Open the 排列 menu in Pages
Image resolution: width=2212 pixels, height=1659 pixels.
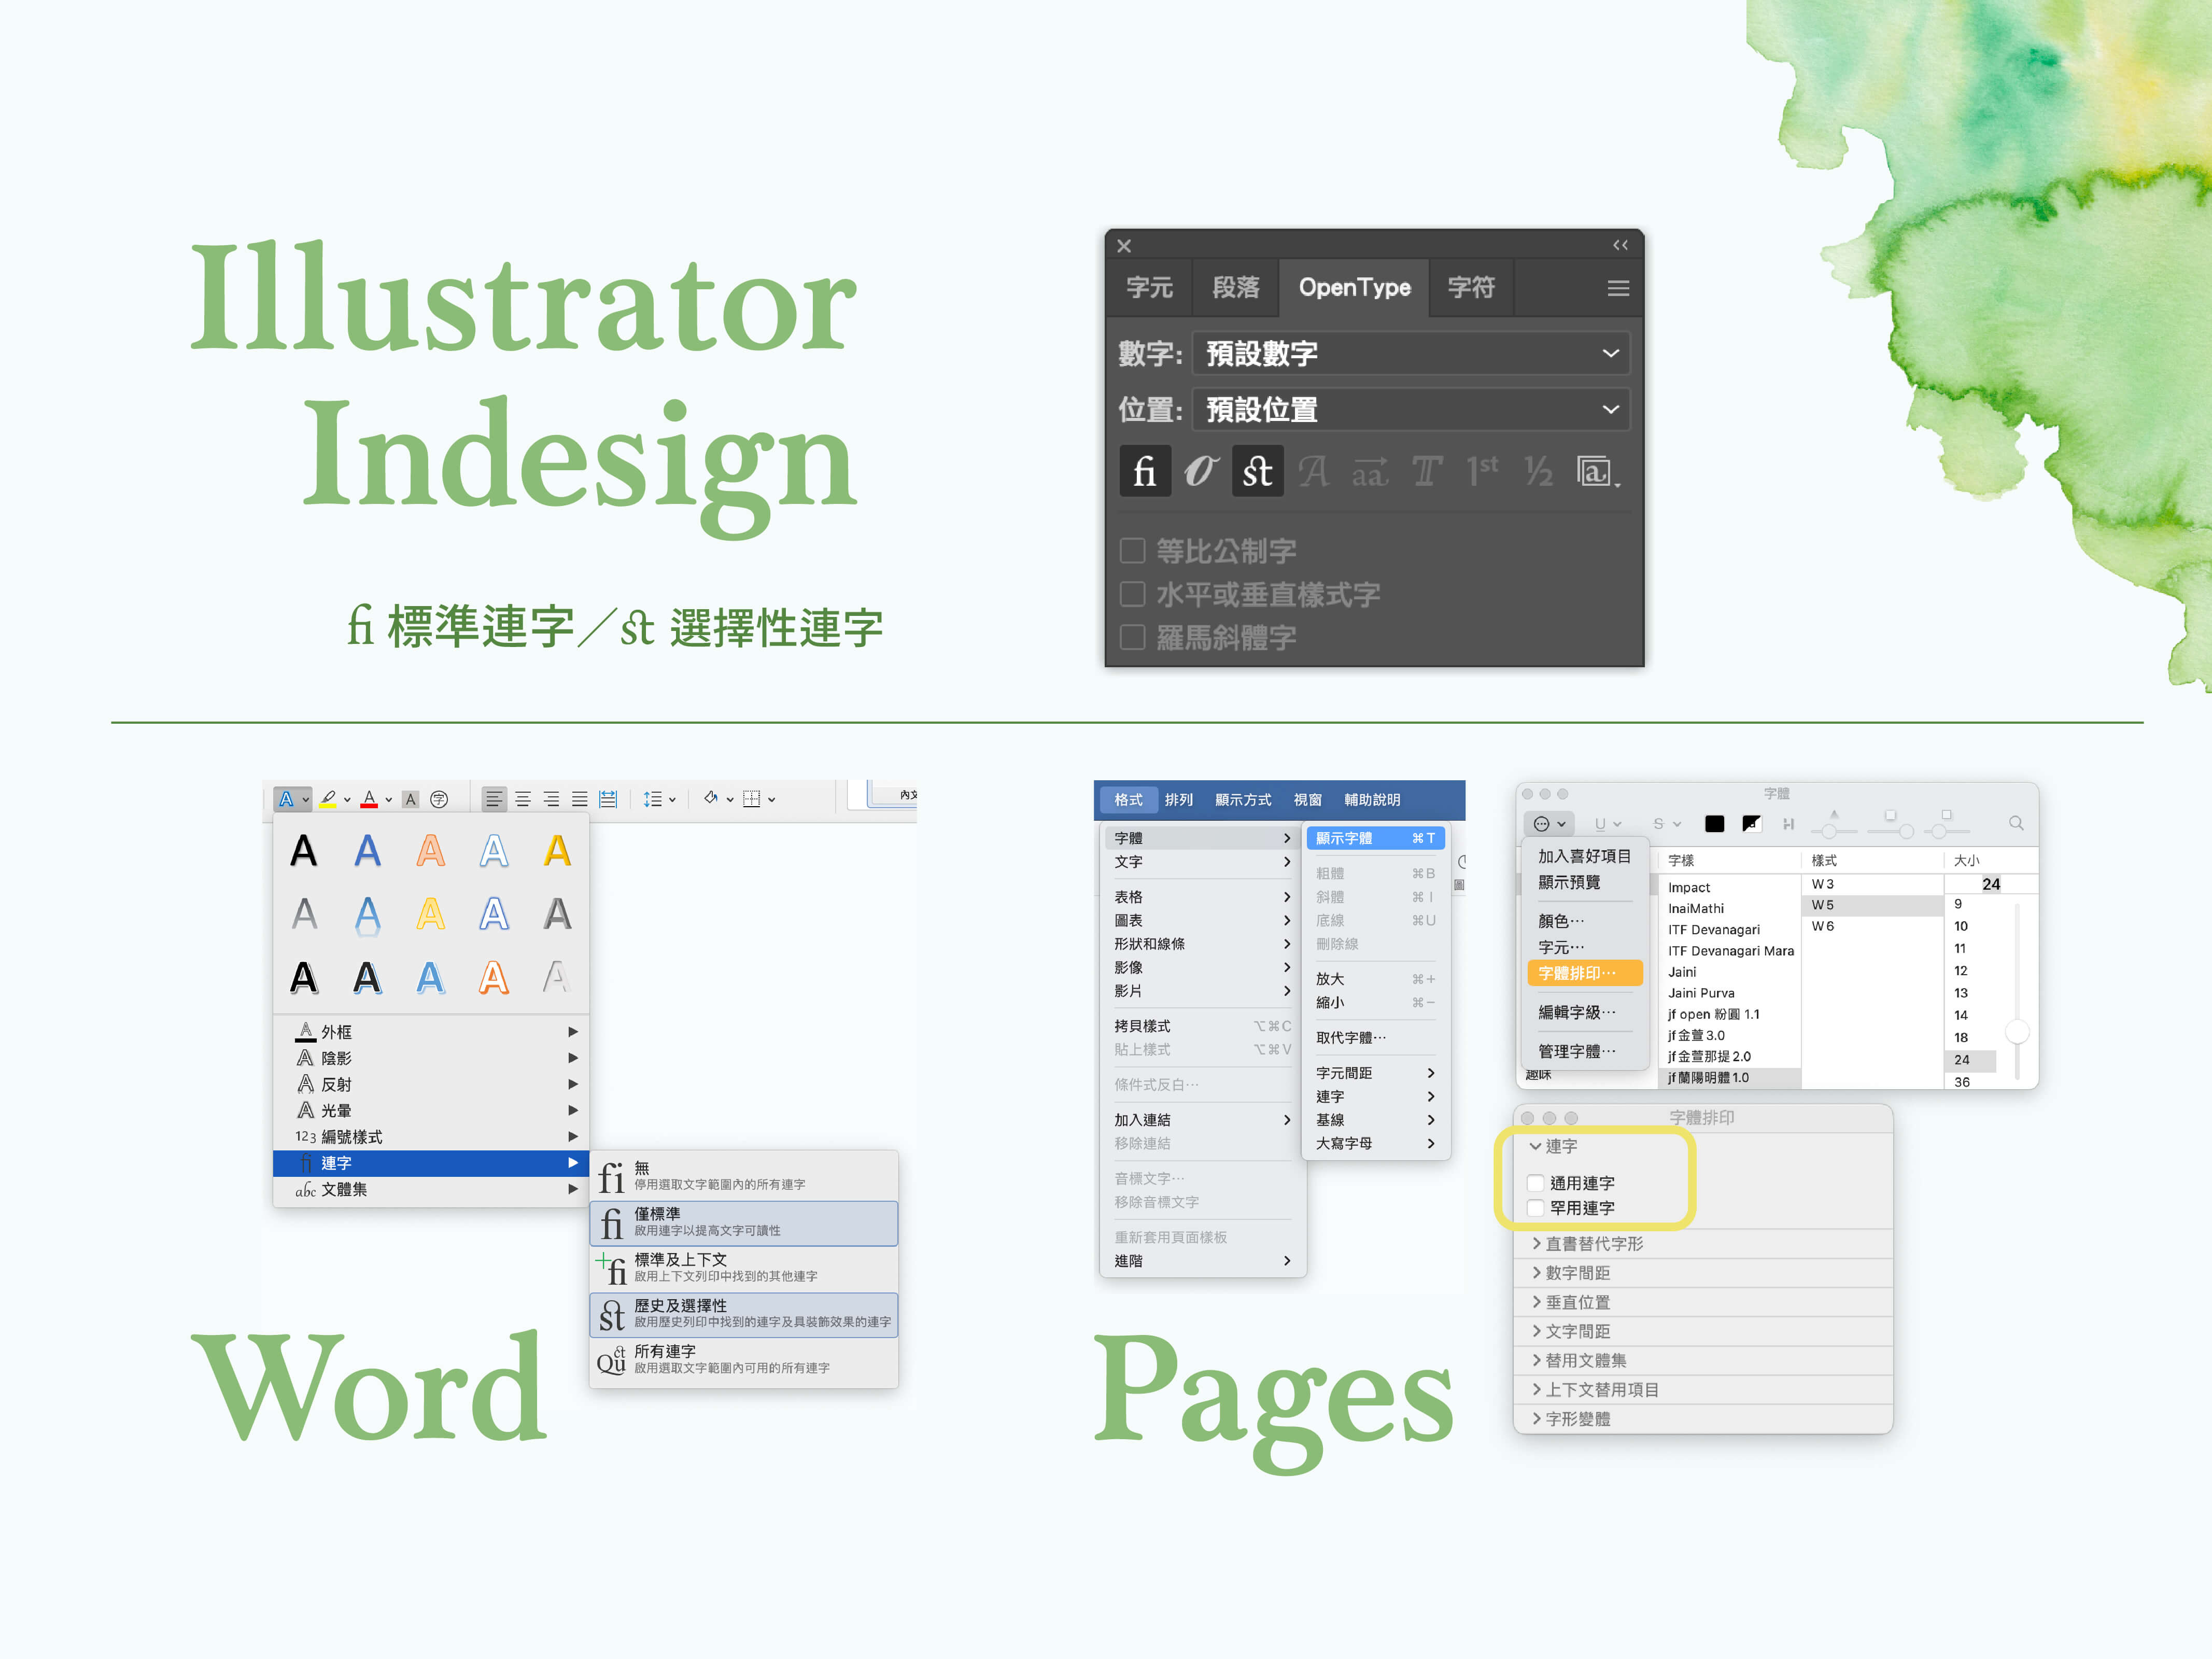pyautogui.click(x=1179, y=800)
